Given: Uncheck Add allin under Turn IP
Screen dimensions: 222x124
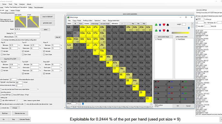Looking at the screenshot, I should click(23, 51).
